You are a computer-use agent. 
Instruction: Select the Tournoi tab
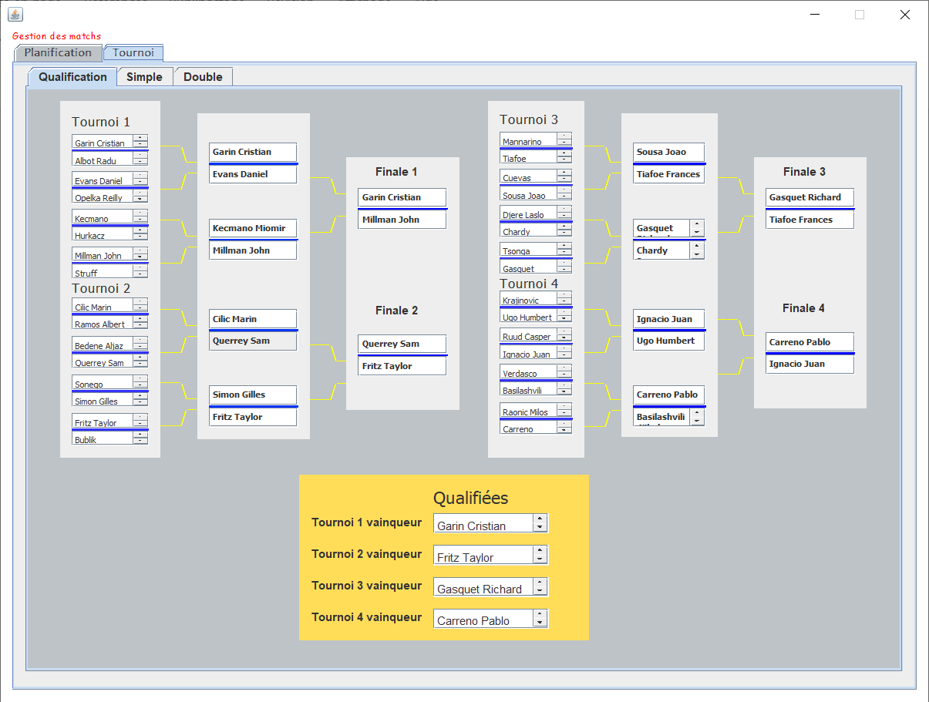[x=133, y=53]
